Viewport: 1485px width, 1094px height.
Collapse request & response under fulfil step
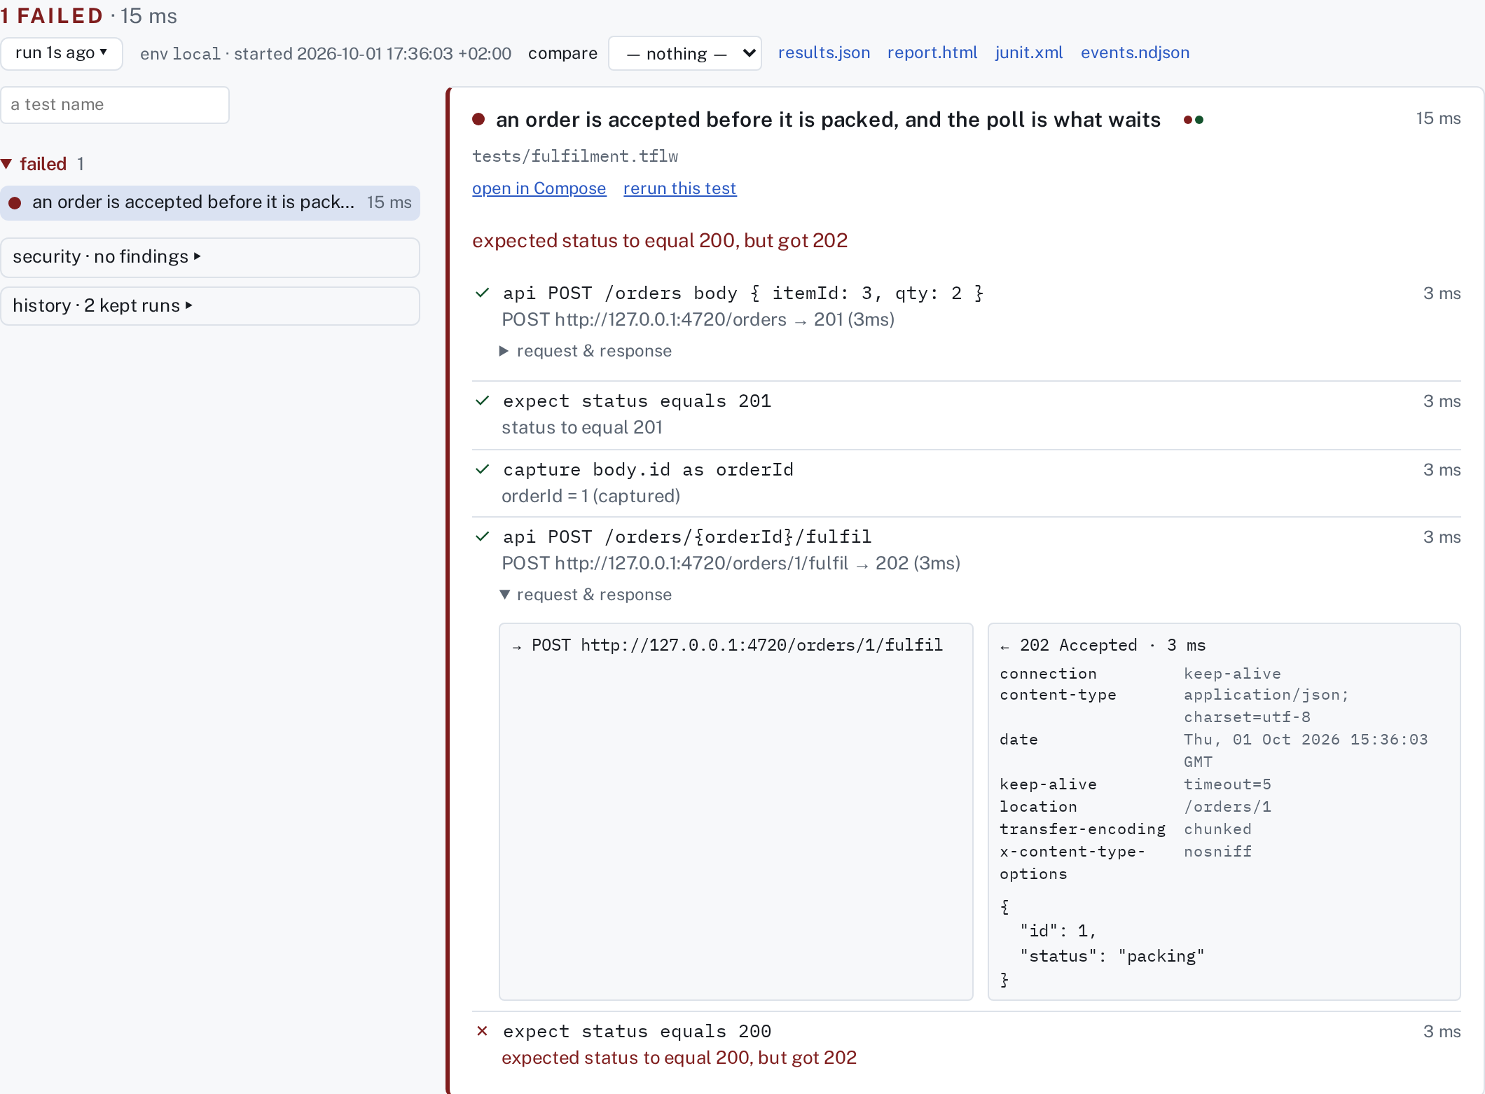coord(586,595)
